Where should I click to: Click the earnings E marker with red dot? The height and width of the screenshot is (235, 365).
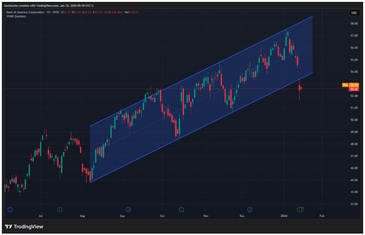(300, 210)
